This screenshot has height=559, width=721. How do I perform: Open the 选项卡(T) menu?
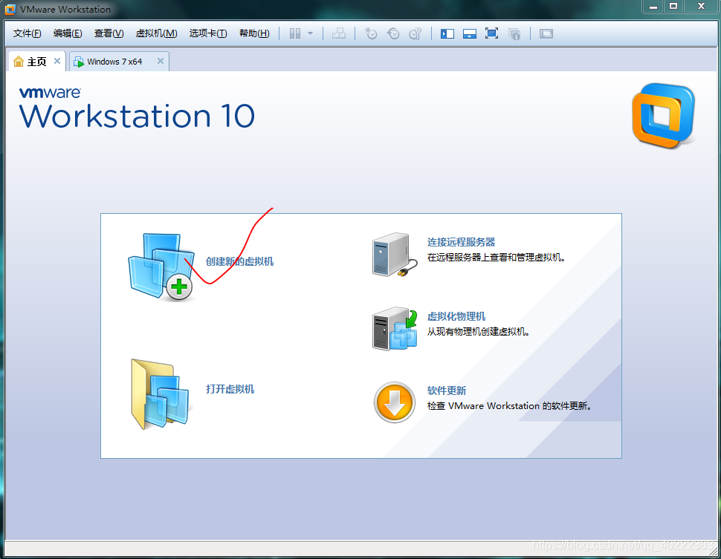(x=208, y=33)
